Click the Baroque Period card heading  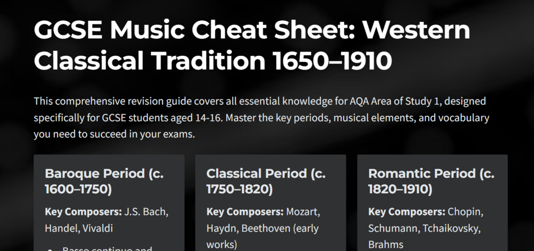(104, 181)
